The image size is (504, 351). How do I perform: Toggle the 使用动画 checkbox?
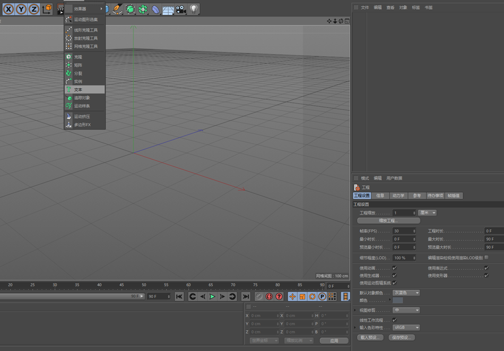point(394,268)
